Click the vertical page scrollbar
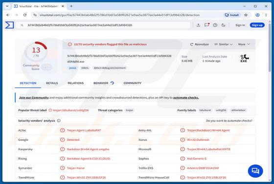This screenshot has width=274, height=184. 270,47
